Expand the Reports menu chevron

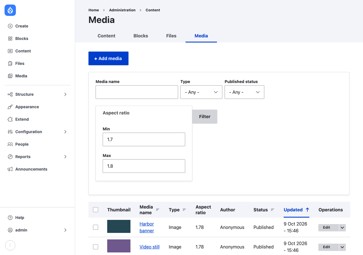click(x=65, y=157)
